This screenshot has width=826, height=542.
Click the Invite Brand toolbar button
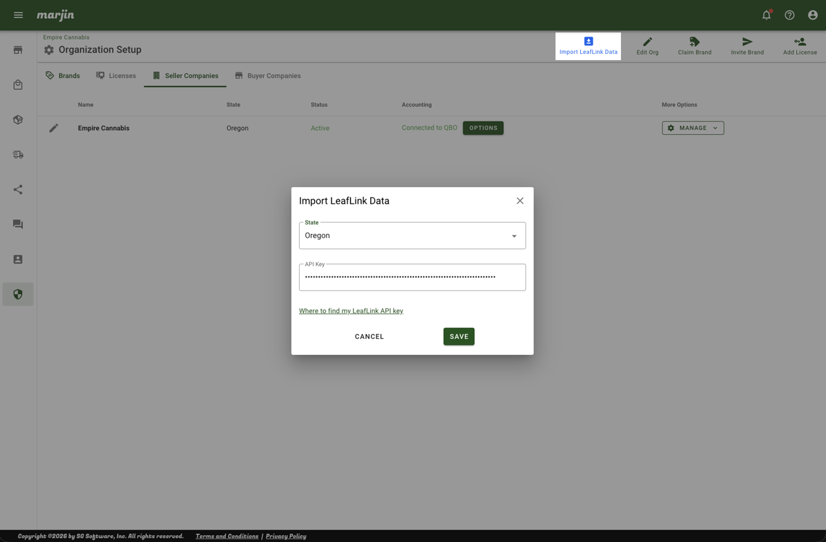[747, 46]
